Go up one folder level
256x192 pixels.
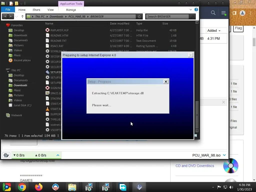point(22,16)
